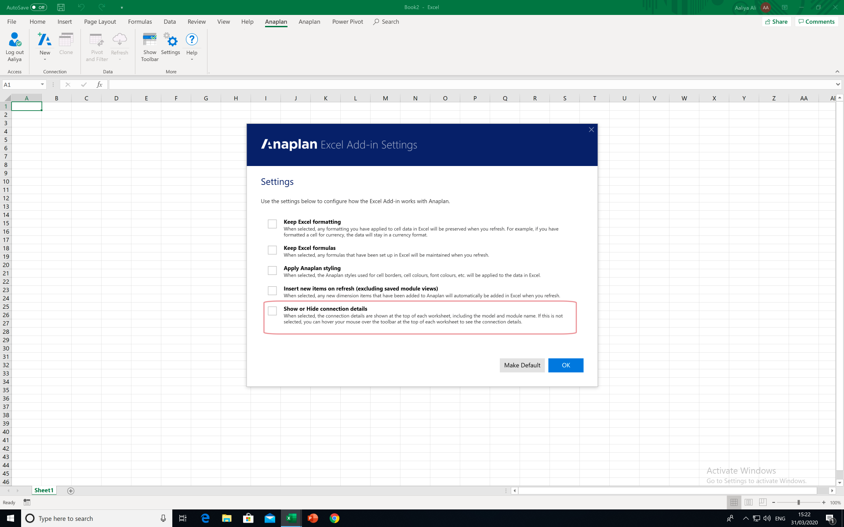Close the Anaplan Settings dialog
Image resolution: width=844 pixels, height=527 pixels.
(591, 130)
